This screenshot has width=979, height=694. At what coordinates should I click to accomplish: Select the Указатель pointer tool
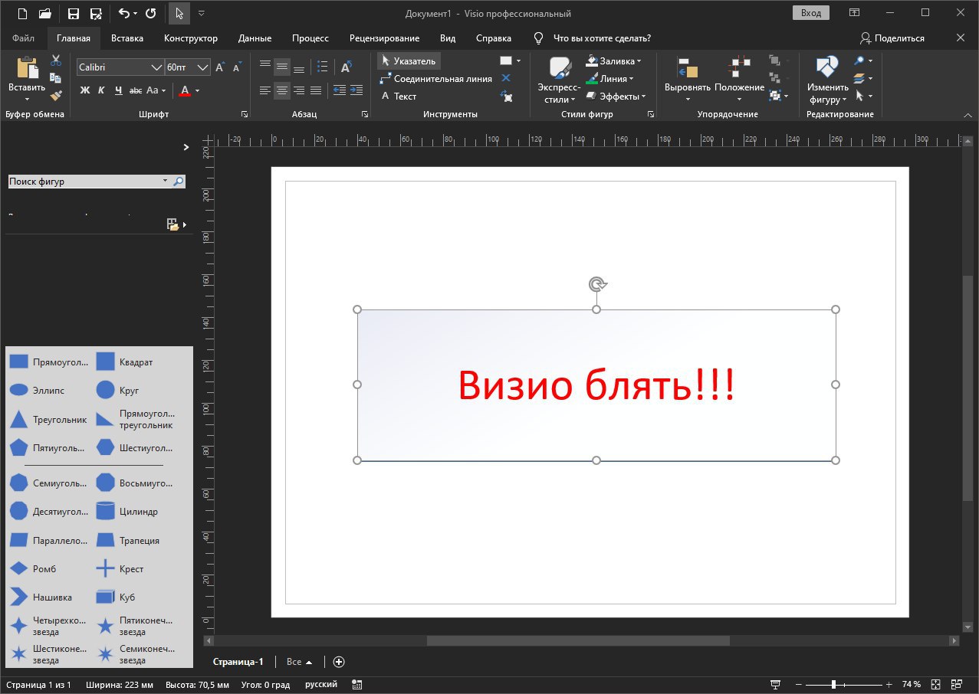pos(409,61)
